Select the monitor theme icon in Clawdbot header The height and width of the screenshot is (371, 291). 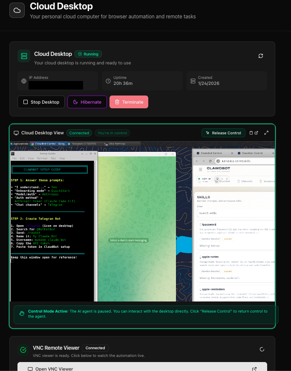(217, 179)
